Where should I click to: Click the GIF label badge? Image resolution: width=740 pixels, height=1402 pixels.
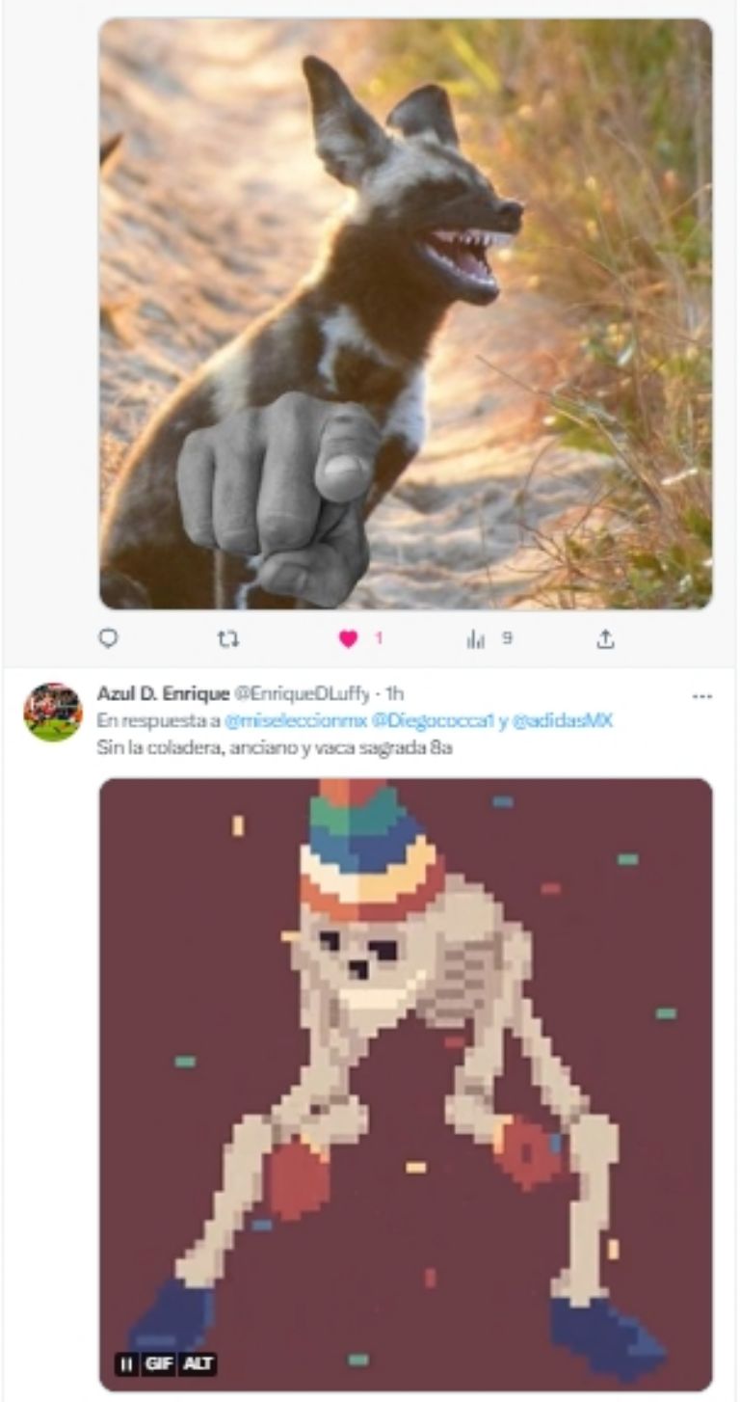pos(160,1363)
